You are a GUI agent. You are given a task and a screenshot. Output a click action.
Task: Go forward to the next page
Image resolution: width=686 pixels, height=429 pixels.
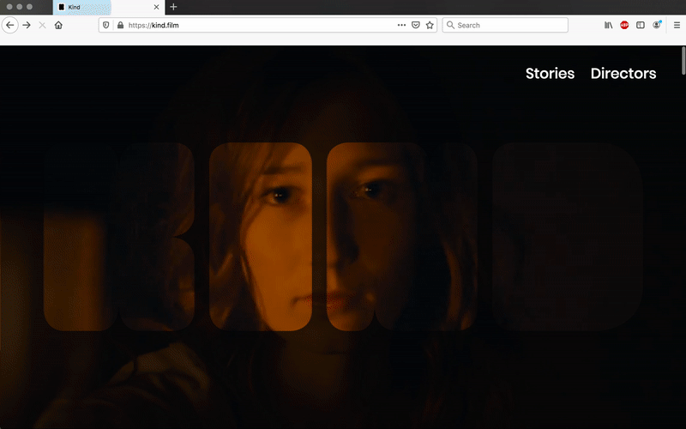pos(27,25)
